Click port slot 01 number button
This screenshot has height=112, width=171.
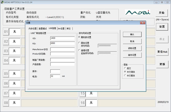[6, 32]
